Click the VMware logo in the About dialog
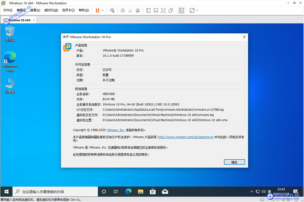The height and width of the screenshot is (202, 304). tap(67, 47)
